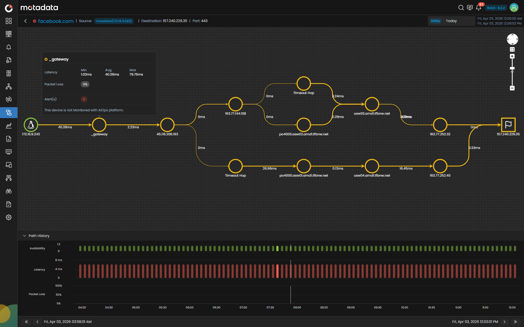Go to next path history page
The image size is (524, 327).
[504, 322]
